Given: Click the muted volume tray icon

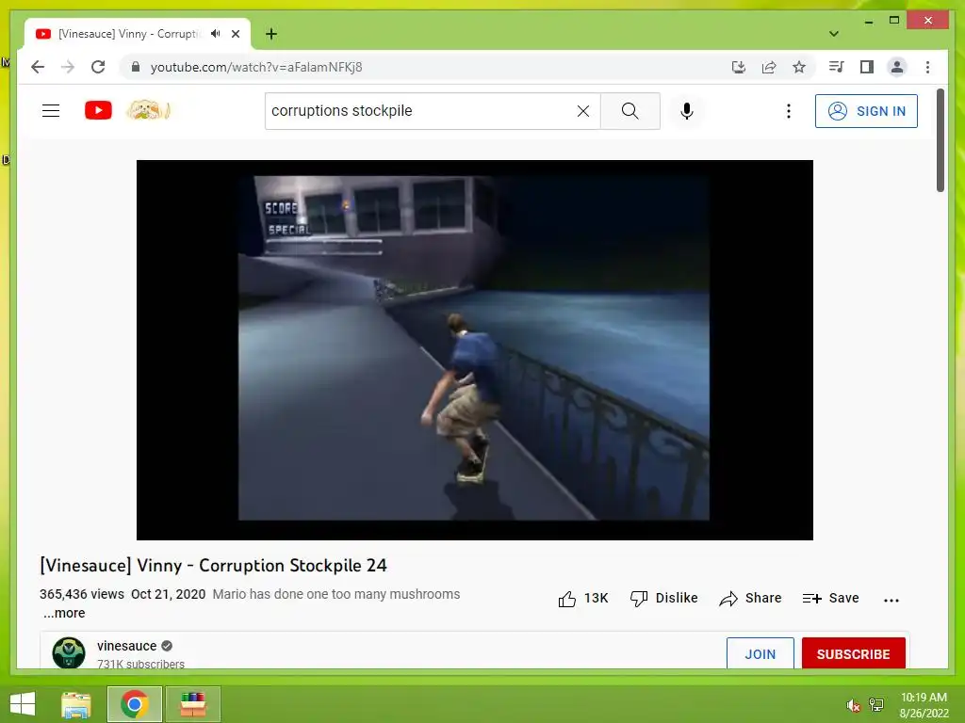Looking at the screenshot, I should [x=853, y=705].
